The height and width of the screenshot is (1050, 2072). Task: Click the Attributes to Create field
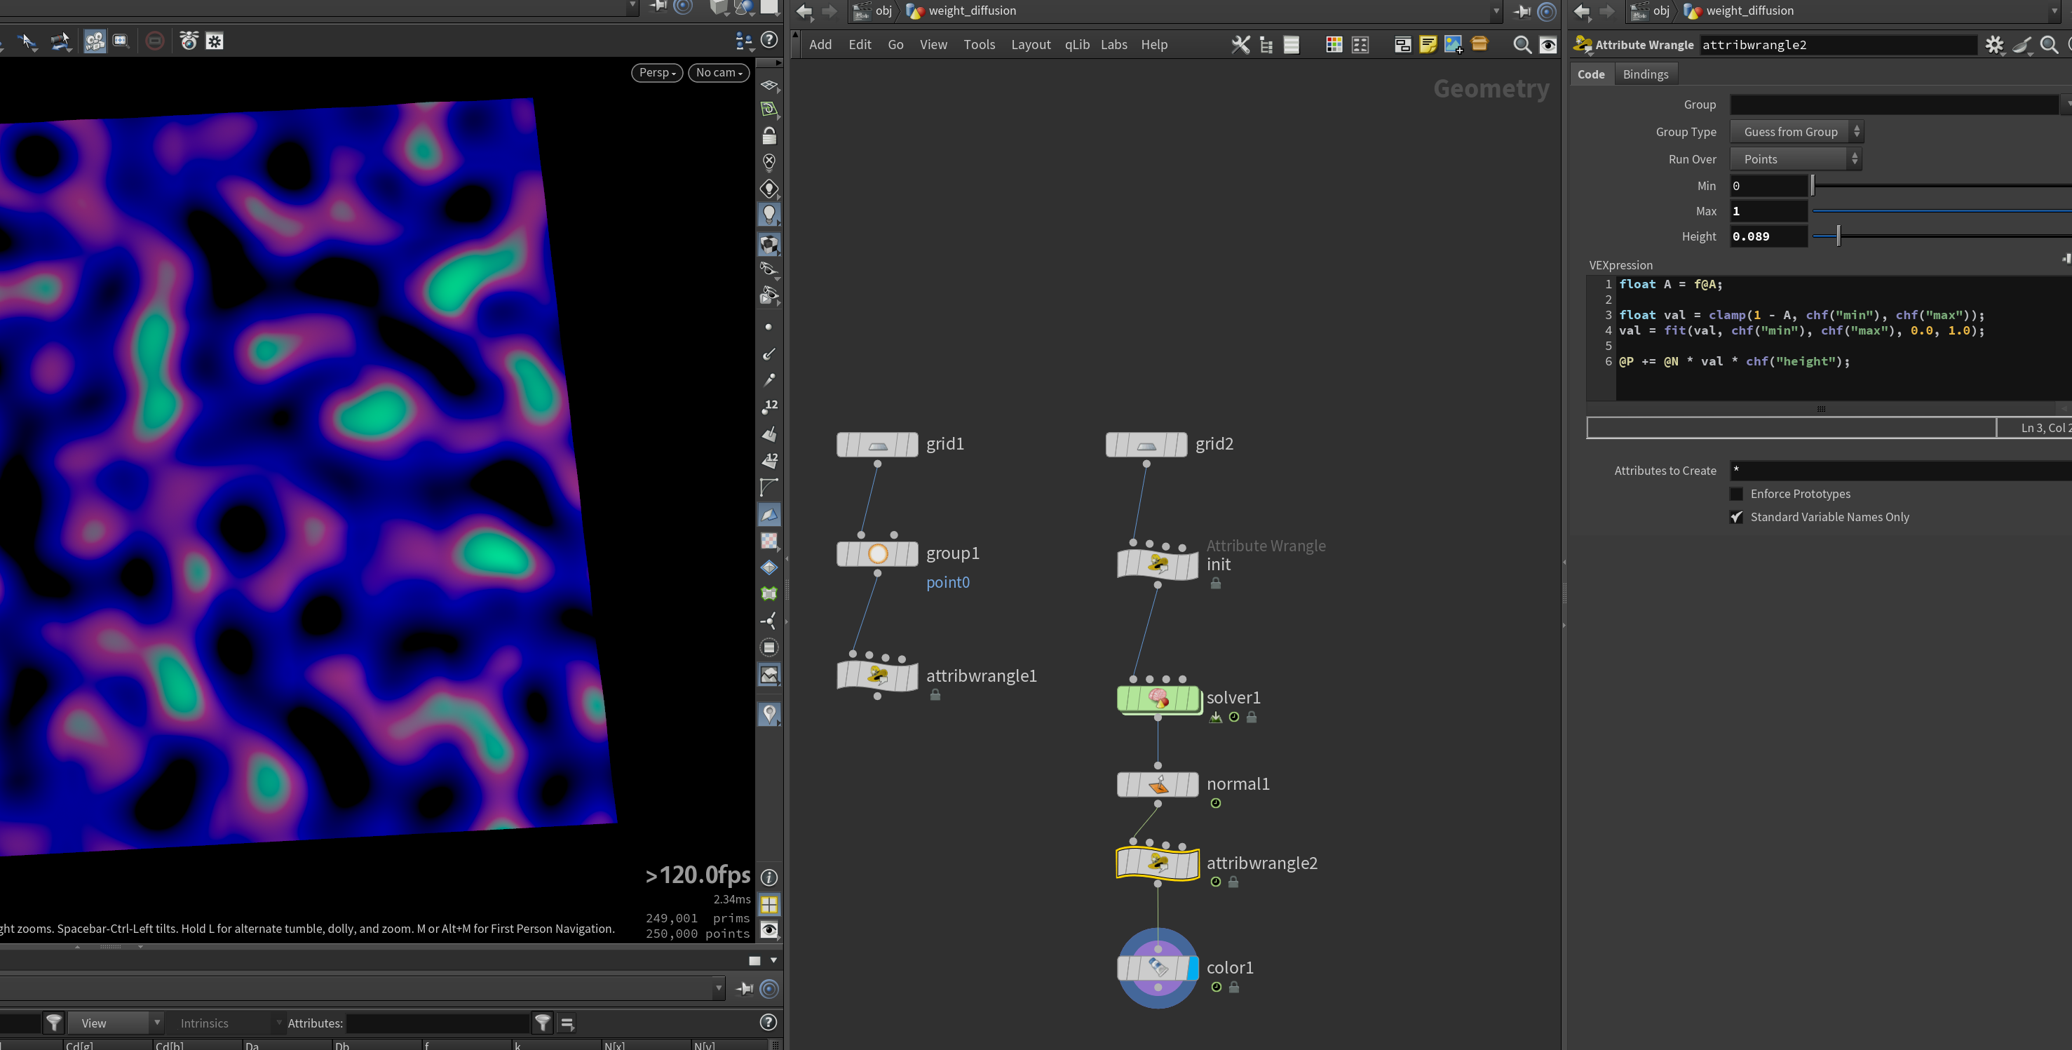click(1901, 471)
